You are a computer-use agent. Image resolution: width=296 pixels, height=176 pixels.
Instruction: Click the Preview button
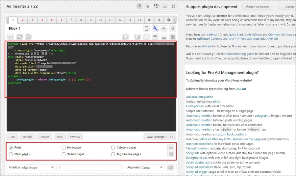pos(75,137)
